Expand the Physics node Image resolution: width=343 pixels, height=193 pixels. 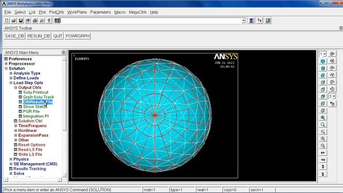tap(11, 159)
